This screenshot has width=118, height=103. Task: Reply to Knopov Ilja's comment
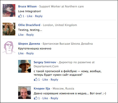click(54, 98)
